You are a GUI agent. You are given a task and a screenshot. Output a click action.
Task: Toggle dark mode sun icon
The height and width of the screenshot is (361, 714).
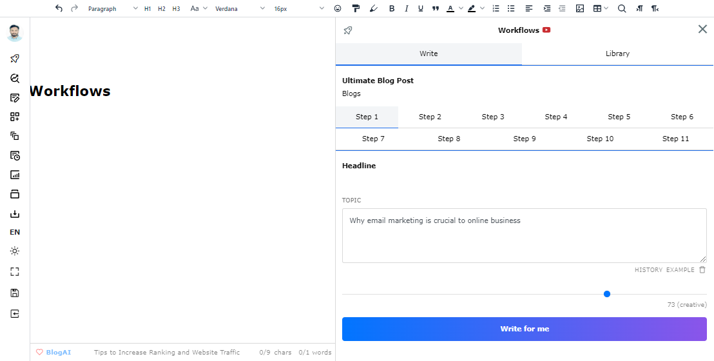(x=15, y=251)
